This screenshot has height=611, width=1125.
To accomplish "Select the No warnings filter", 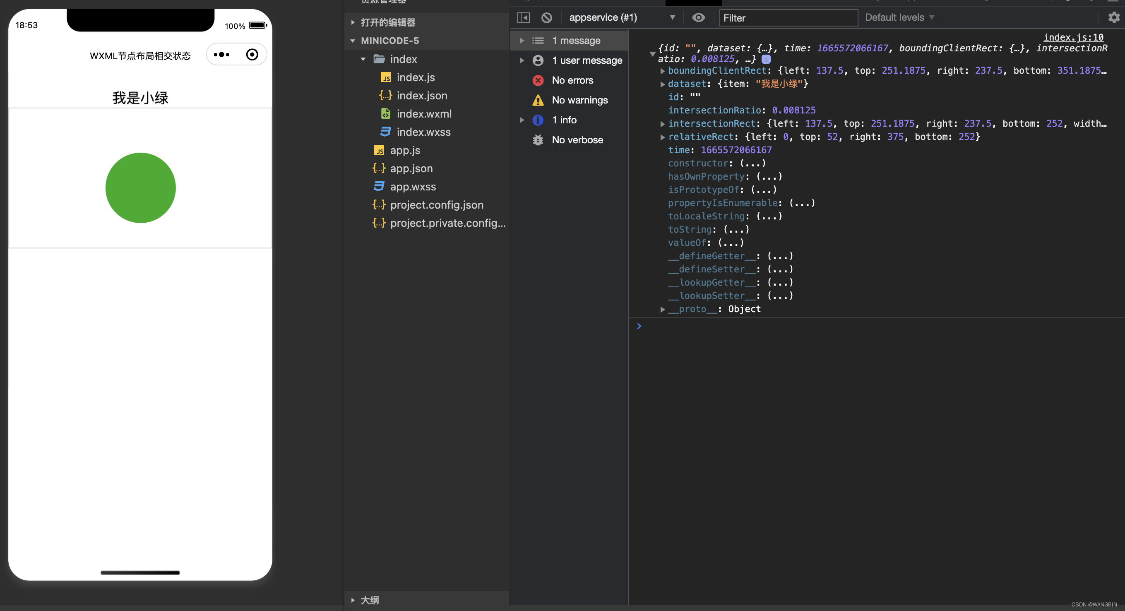I will 579,100.
